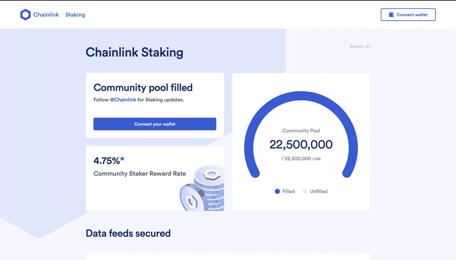Screen dimensions: 456x260
Task: Click the asterisk next to 4.75%
Action: tap(122, 160)
